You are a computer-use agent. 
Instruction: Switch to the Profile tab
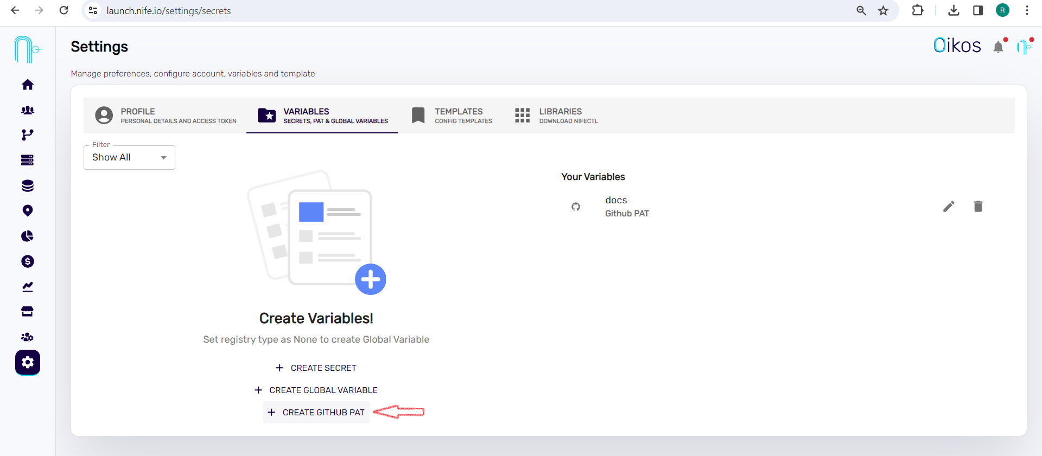(166, 115)
